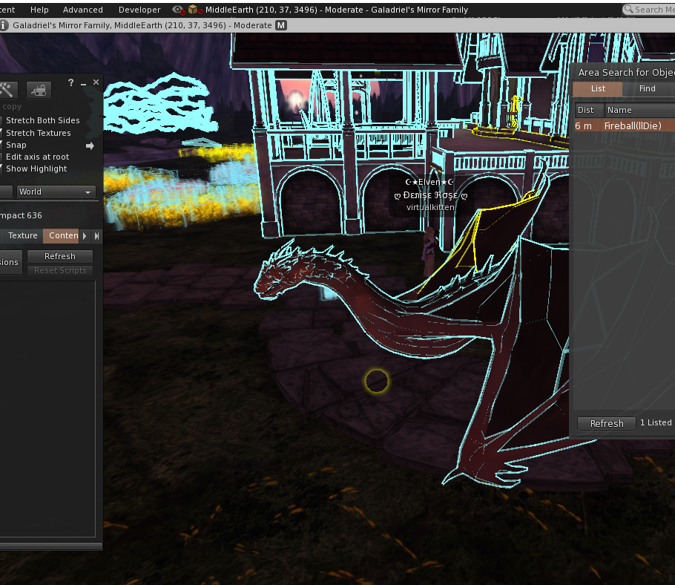
Task: Click the yellow fireball circle in scene
Action: (x=377, y=381)
